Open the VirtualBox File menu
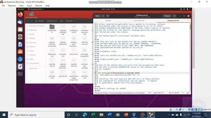 point(3,6)
